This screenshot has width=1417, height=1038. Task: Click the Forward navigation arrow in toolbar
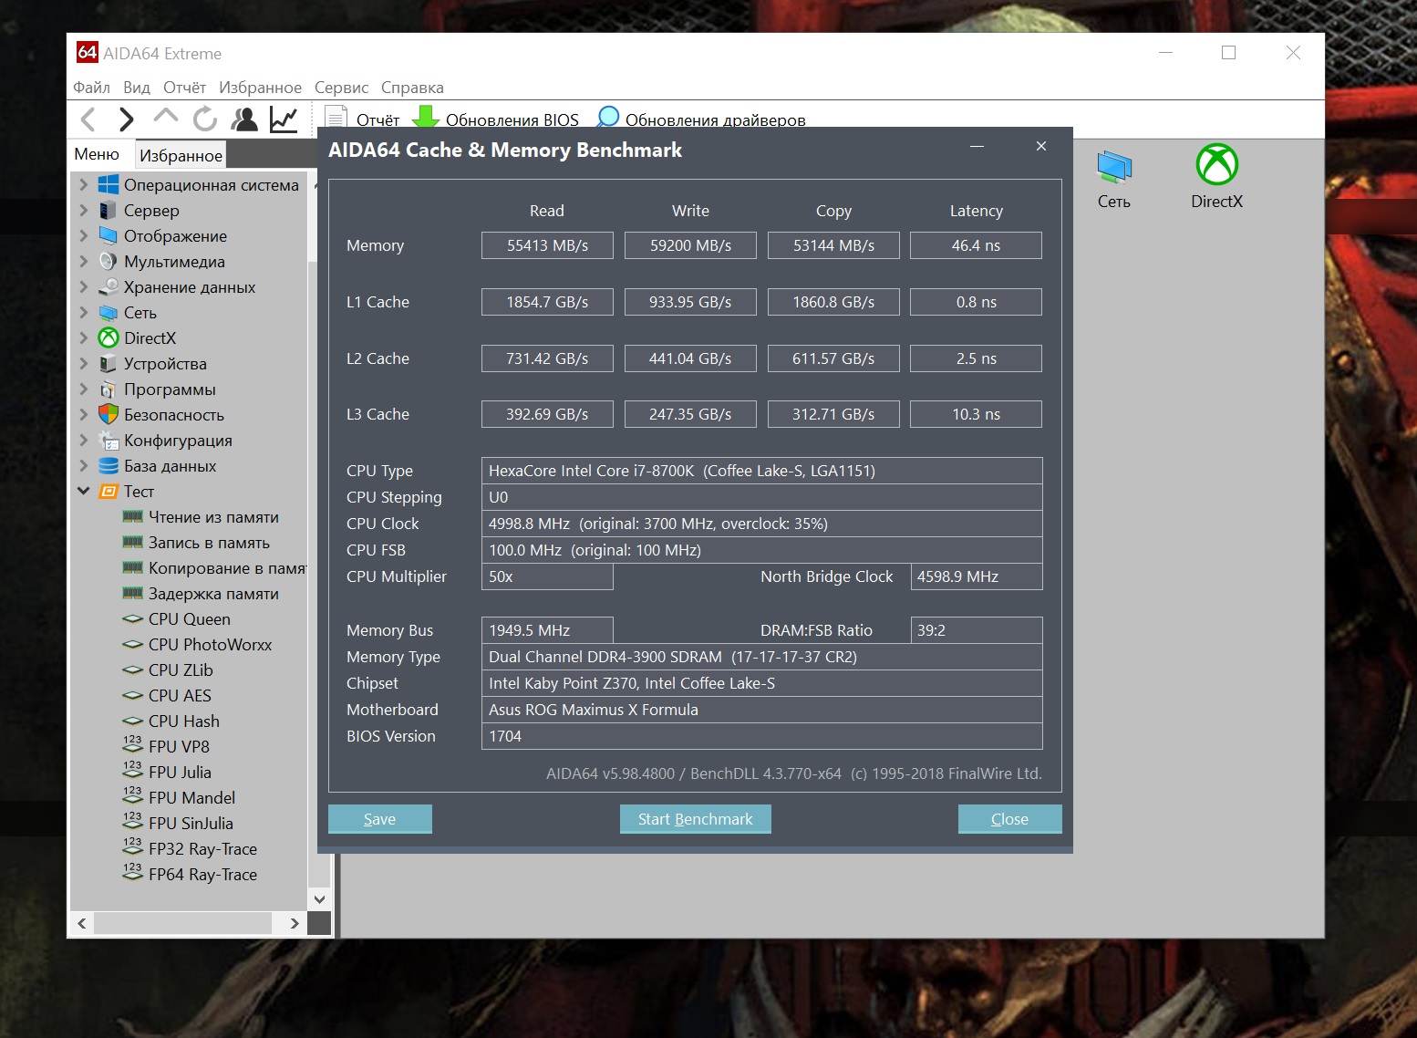(x=127, y=119)
